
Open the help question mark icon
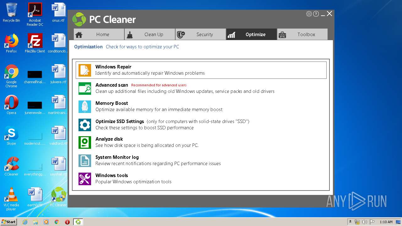point(316,14)
